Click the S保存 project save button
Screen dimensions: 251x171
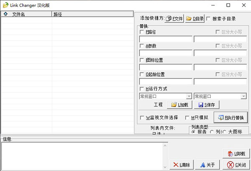(207, 105)
